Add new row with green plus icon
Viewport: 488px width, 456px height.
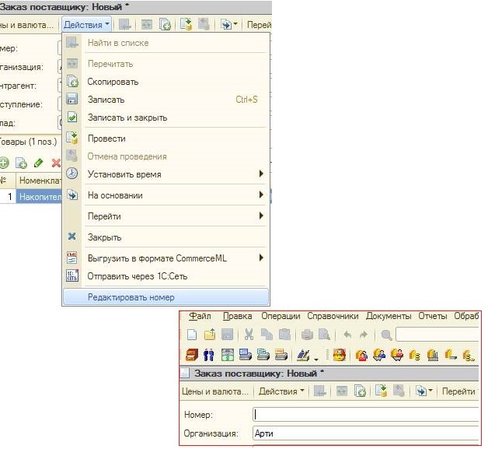(x=4, y=163)
